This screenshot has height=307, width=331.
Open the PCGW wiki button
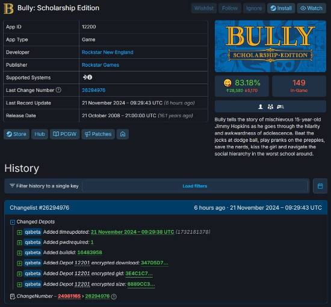click(64, 134)
